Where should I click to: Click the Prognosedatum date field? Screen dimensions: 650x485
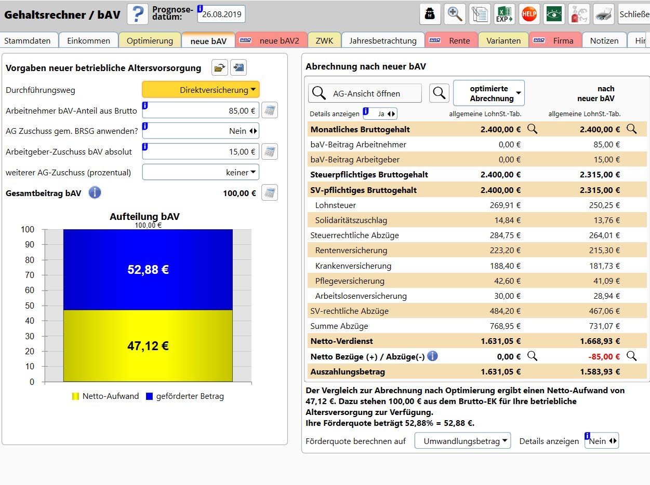click(221, 15)
